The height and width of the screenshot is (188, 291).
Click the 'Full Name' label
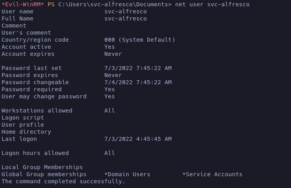[x=17, y=18]
